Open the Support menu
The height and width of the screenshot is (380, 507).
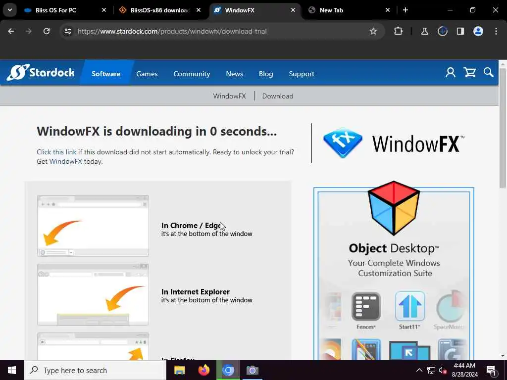pyautogui.click(x=302, y=74)
